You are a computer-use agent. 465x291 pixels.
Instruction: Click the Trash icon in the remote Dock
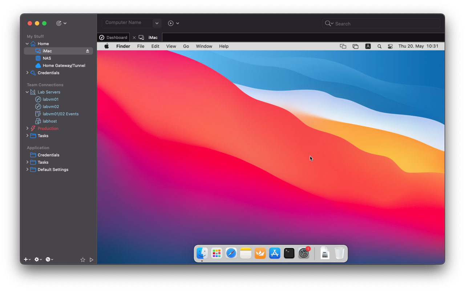339,253
